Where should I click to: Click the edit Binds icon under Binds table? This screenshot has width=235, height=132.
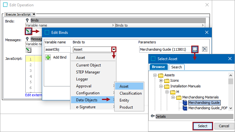pyautogui.click(x=29, y=31)
